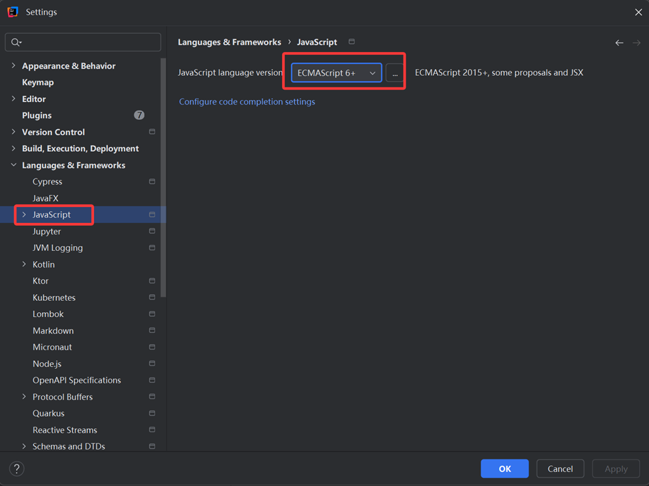The width and height of the screenshot is (649, 486).
Task: Select Markdown in the settings tree
Action: 53,330
